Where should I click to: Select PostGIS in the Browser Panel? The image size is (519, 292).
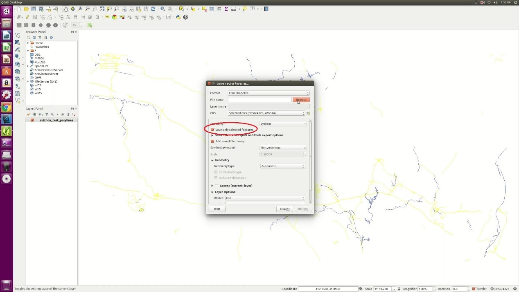pos(40,62)
